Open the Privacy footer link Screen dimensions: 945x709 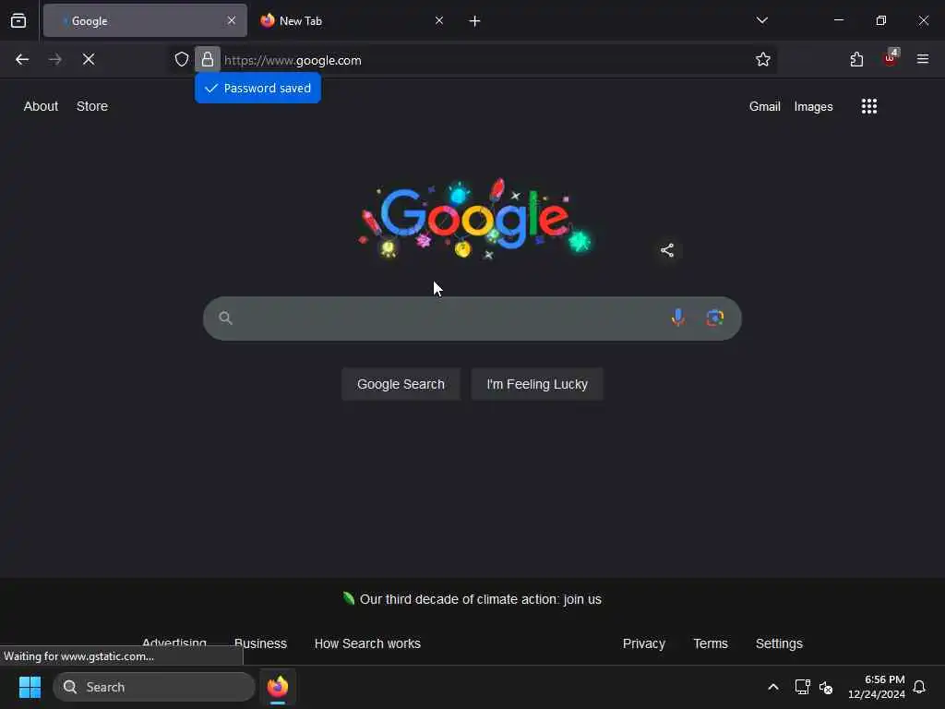[x=643, y=643]
